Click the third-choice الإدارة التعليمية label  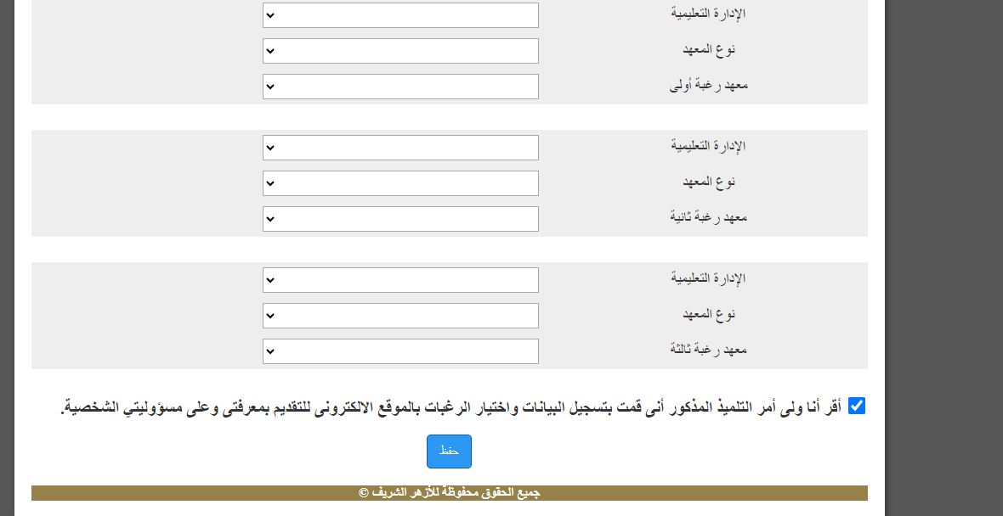708,278
